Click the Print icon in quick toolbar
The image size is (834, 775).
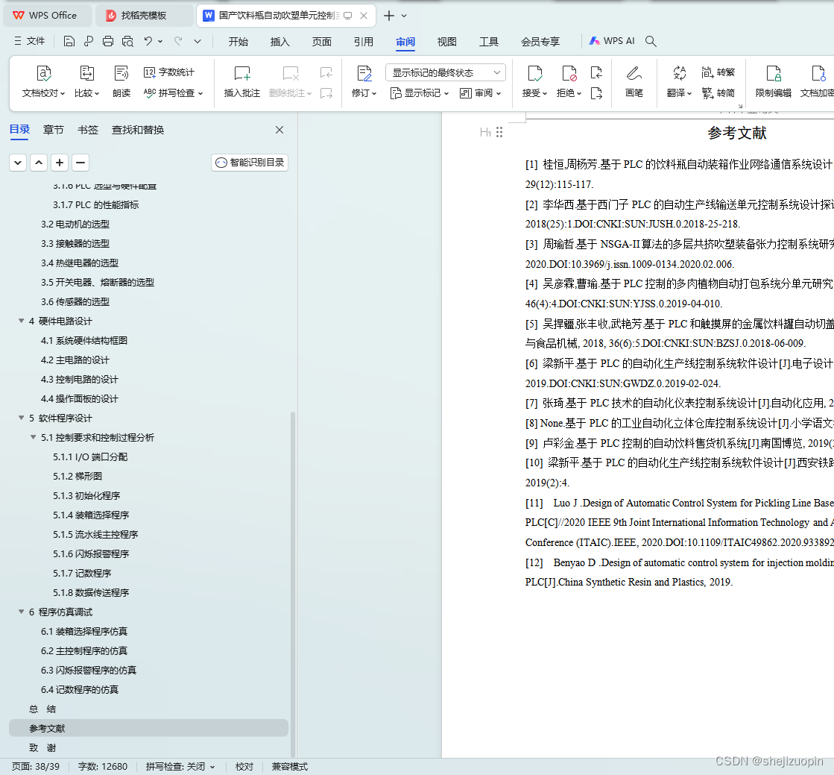point(108,41)
